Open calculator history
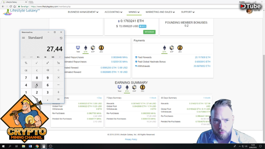 tap(61, 38)
